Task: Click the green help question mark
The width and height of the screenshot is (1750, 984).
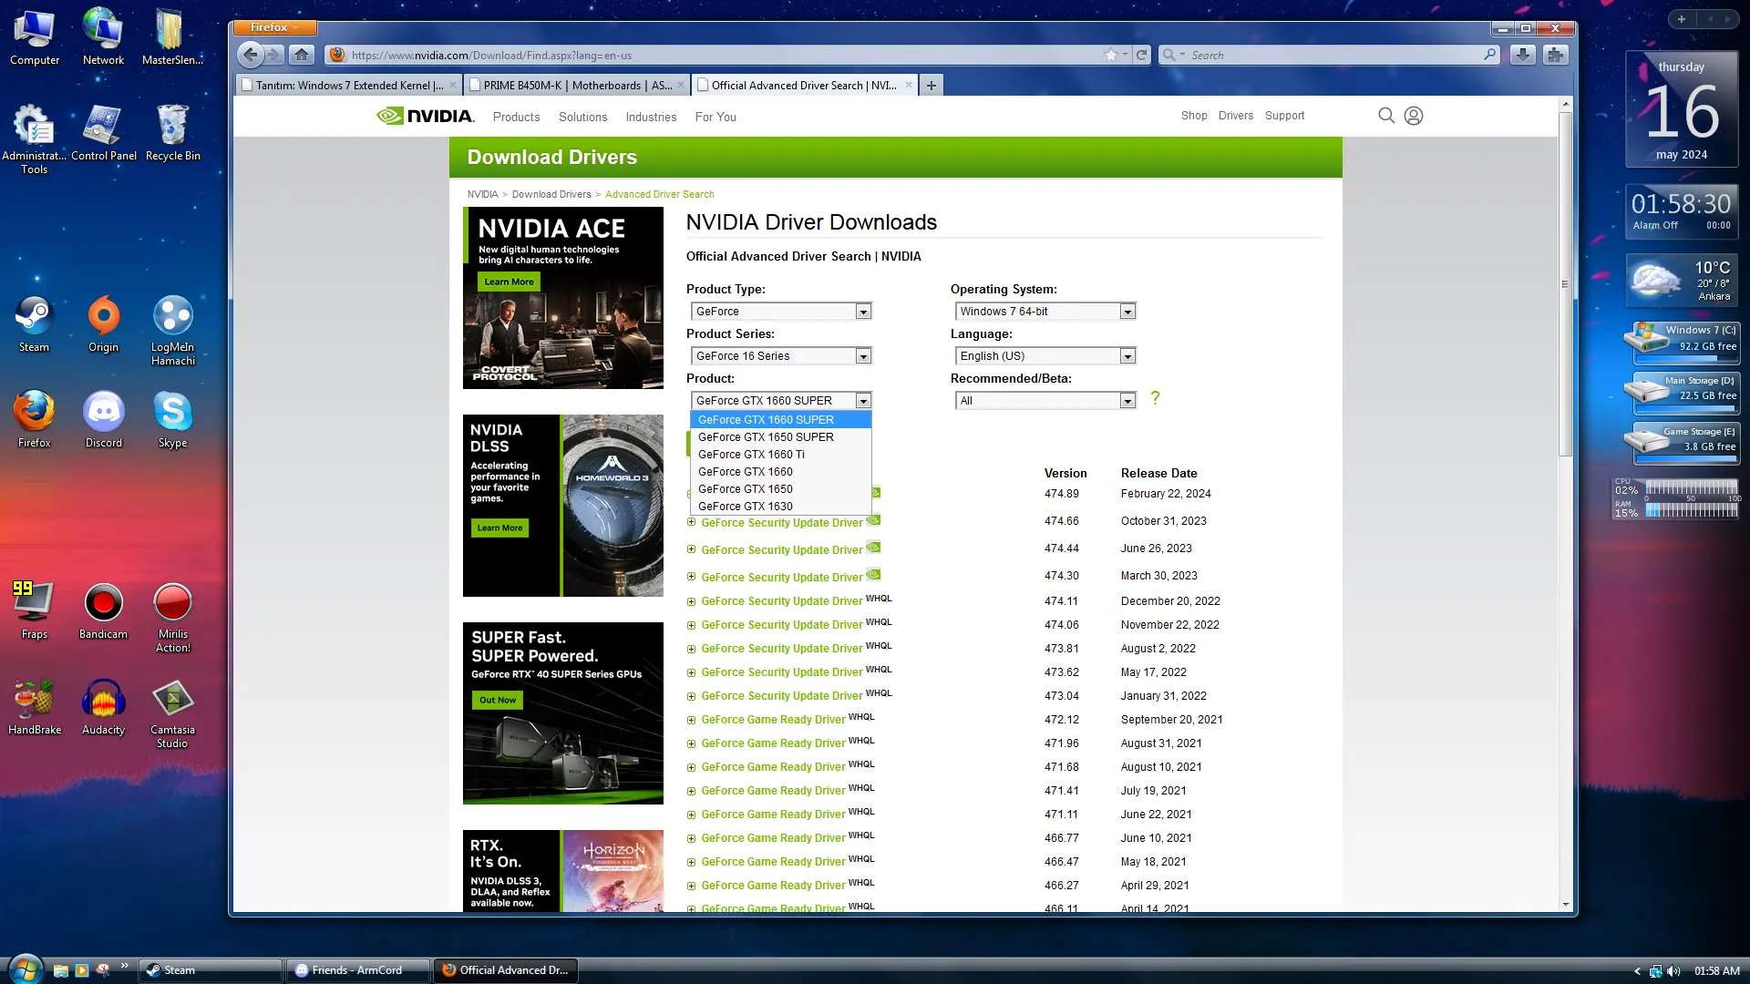Action: pos(1155,398)
